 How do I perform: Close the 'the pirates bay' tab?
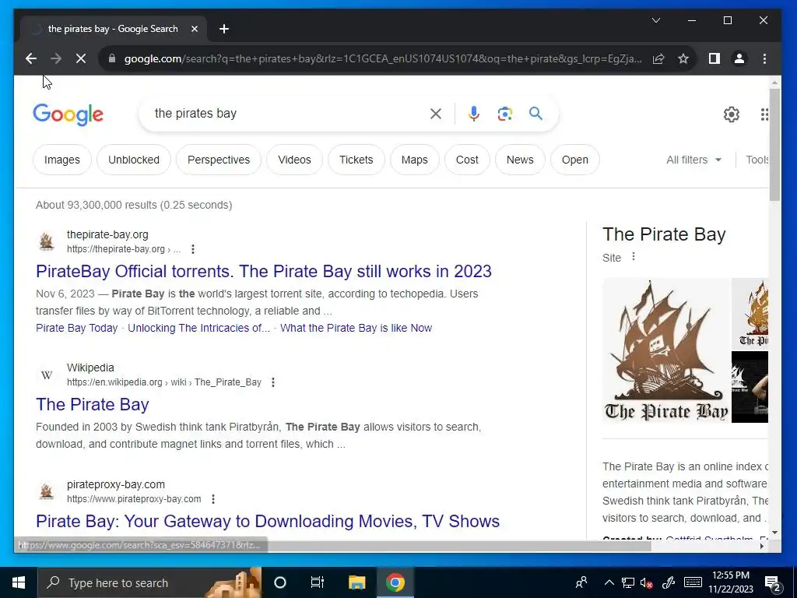[194, 29]
